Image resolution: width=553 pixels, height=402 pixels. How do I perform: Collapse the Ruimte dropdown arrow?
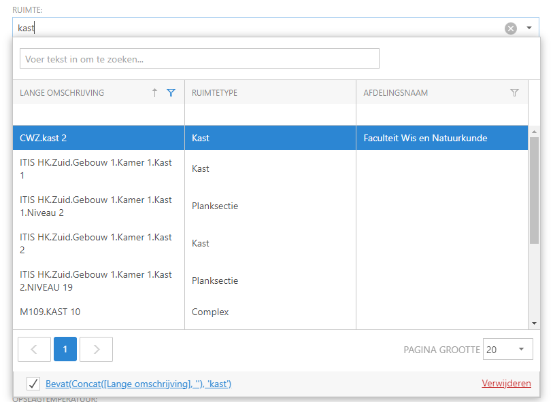click(x=529, y=28)
